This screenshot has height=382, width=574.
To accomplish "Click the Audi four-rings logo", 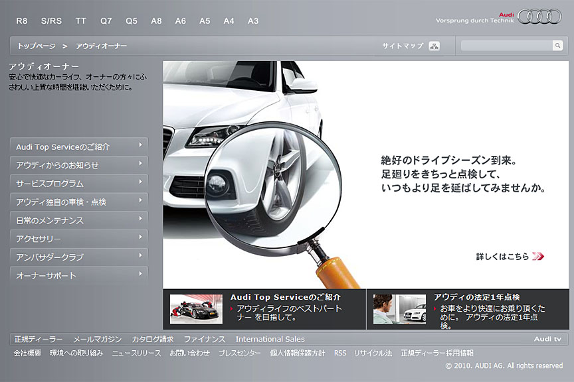I will coord(539,17).
